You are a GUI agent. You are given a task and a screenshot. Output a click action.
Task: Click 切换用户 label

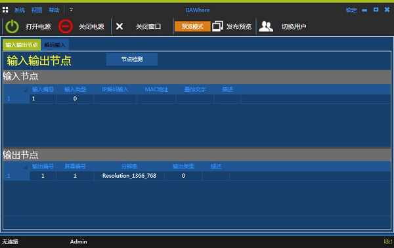coord(294,27)
